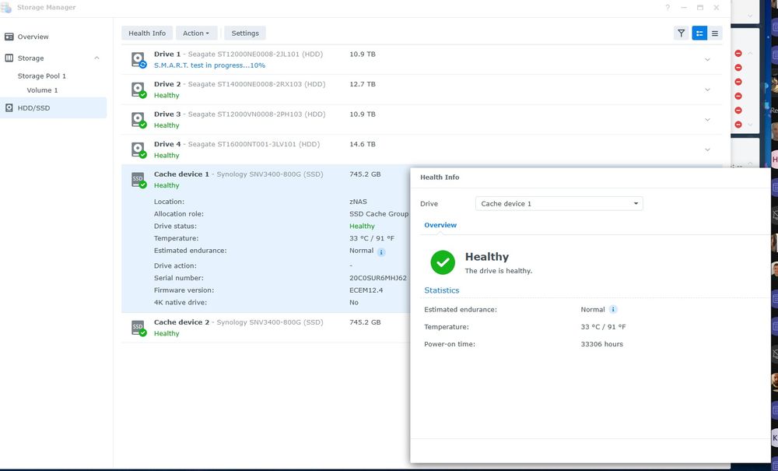Click the 14.6 TB capacity value
778x471 pixels.
coord(363,144)
